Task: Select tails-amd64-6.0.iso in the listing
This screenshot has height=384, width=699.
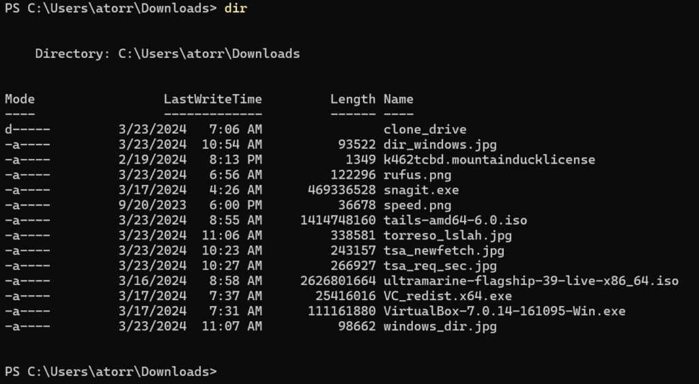Action: 455,220
